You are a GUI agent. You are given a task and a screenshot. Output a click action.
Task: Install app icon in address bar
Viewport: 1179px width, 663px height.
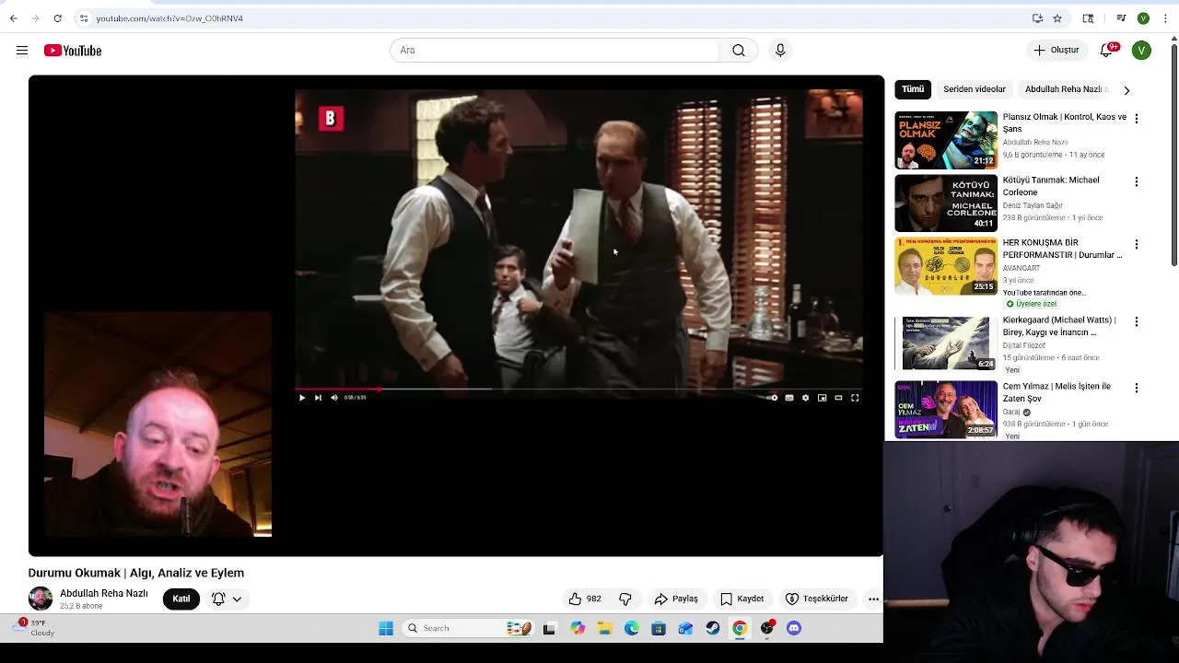[x=1037, y=18]
